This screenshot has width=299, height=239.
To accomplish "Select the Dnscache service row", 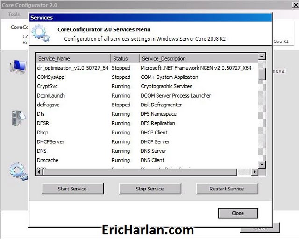I will [x=147, y=160].
